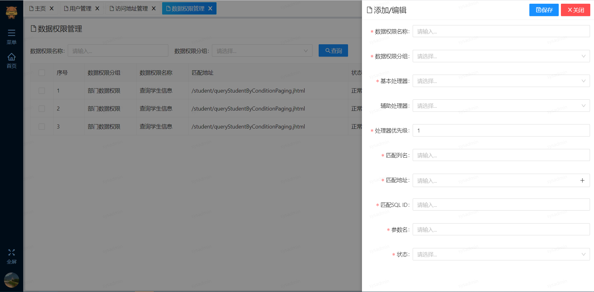Focus the 匹配列名 input

pos(501,155)
